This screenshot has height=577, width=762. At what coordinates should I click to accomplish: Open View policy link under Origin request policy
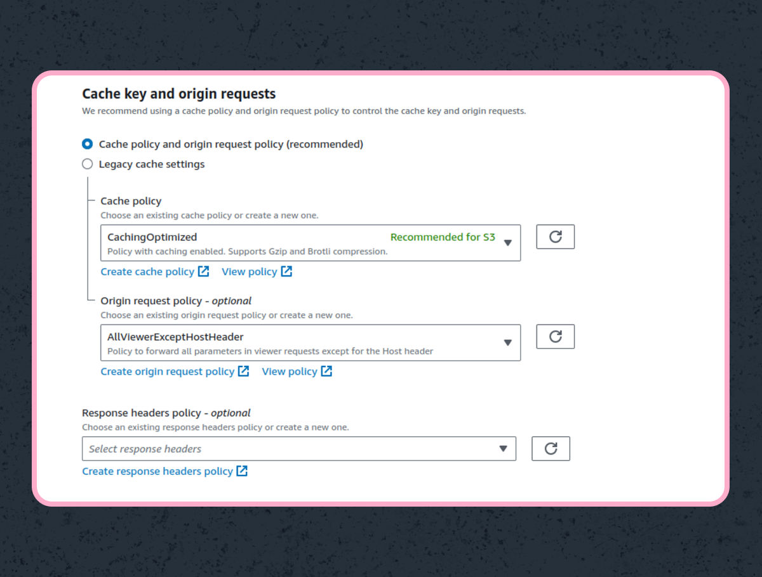coord(289,372)
